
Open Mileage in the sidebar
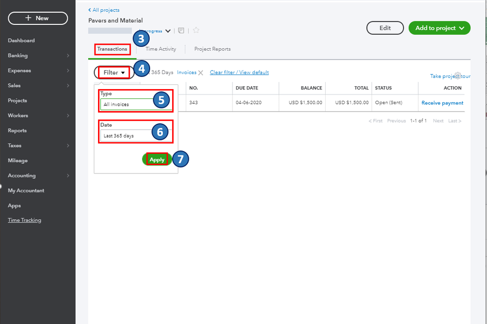[18, 161]
